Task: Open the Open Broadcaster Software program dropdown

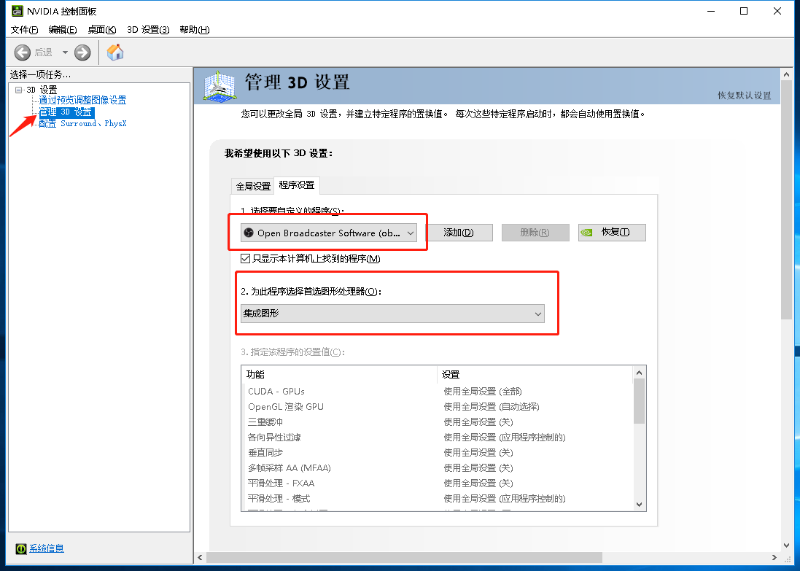Action: pos(329,233)
